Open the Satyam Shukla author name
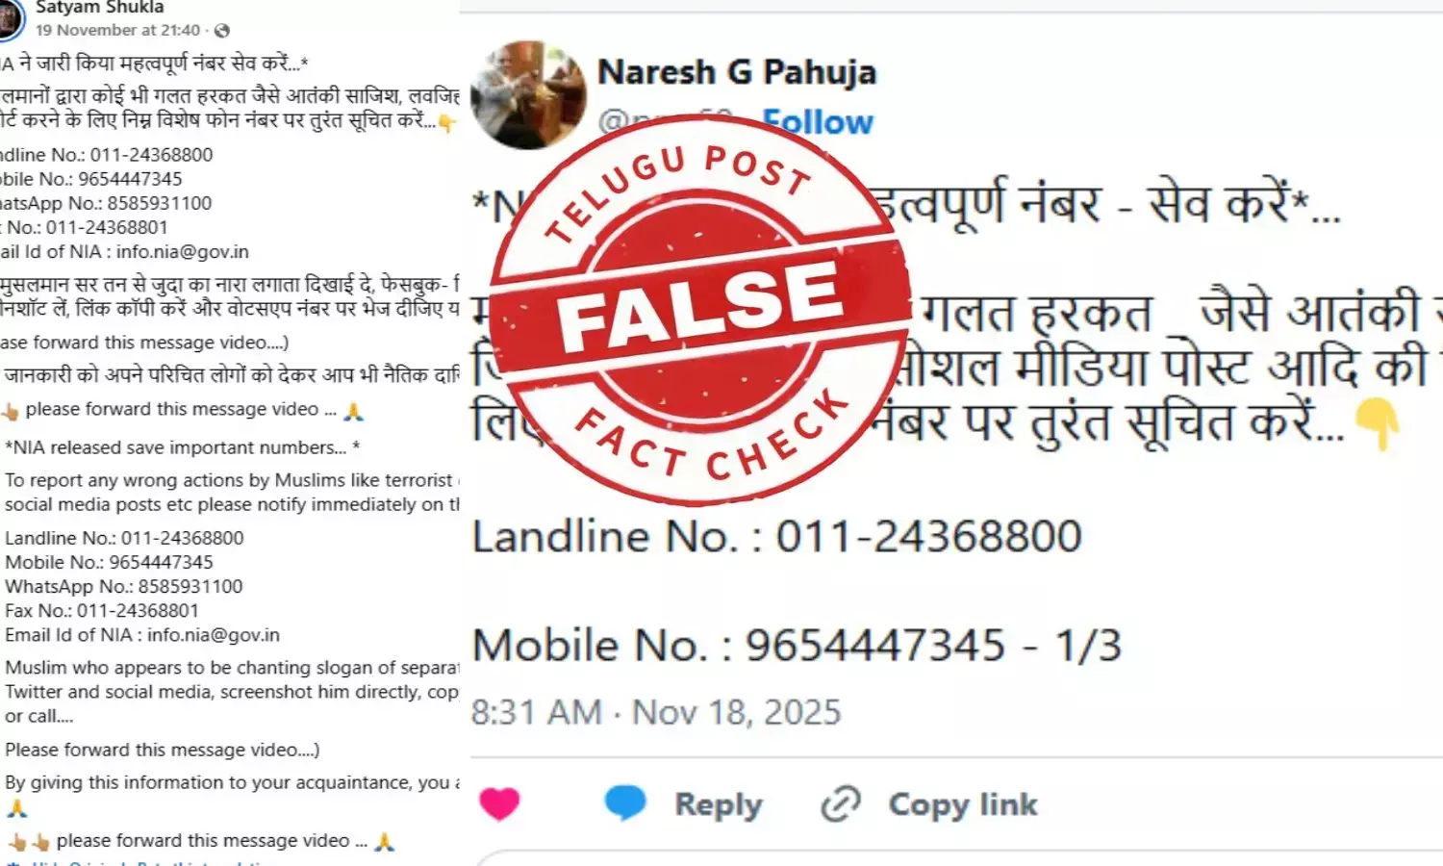Screen dimensions: 1443x866 tap(100, 8)
